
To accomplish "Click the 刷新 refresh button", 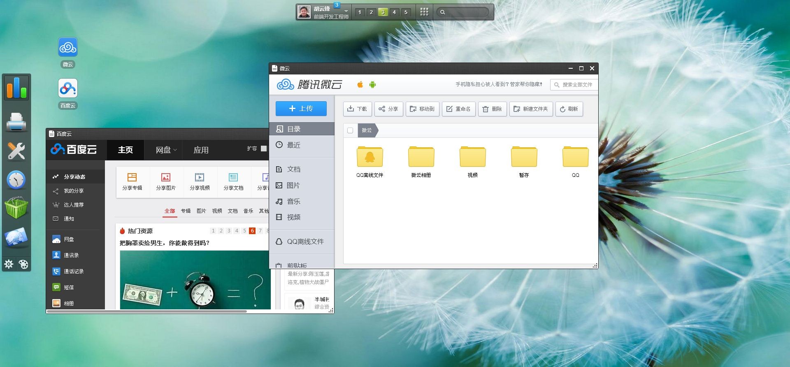I will (569, 109).
